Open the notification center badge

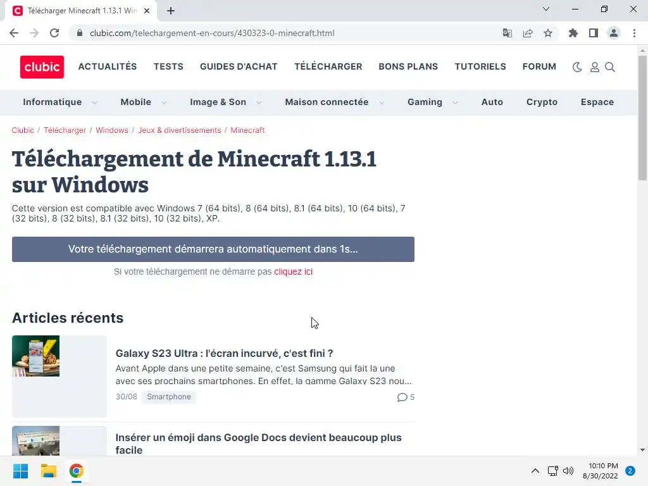click(630, 471)
